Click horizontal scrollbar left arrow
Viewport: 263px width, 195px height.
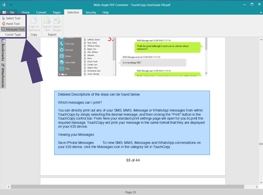point(9,186)
